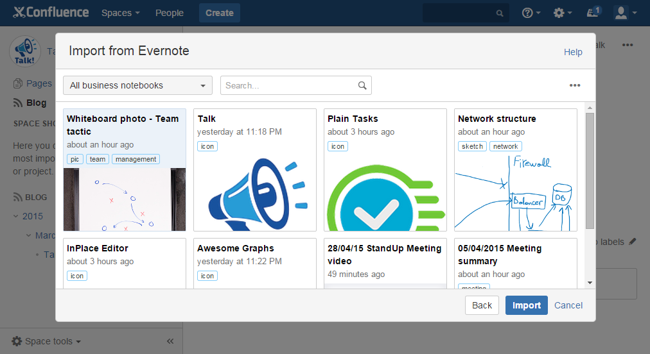Open the Help link in the dialog header
The image size is (650, 354).
[x=573, y=52]
